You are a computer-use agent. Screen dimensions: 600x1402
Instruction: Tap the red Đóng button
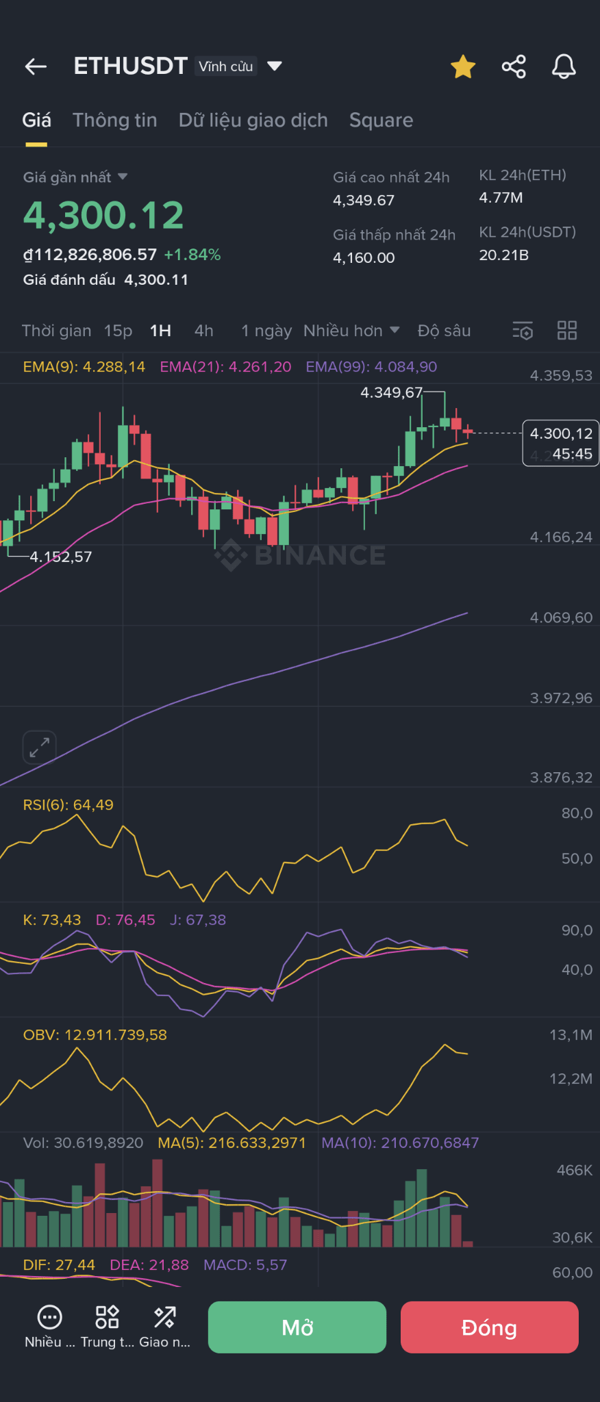490,1327
